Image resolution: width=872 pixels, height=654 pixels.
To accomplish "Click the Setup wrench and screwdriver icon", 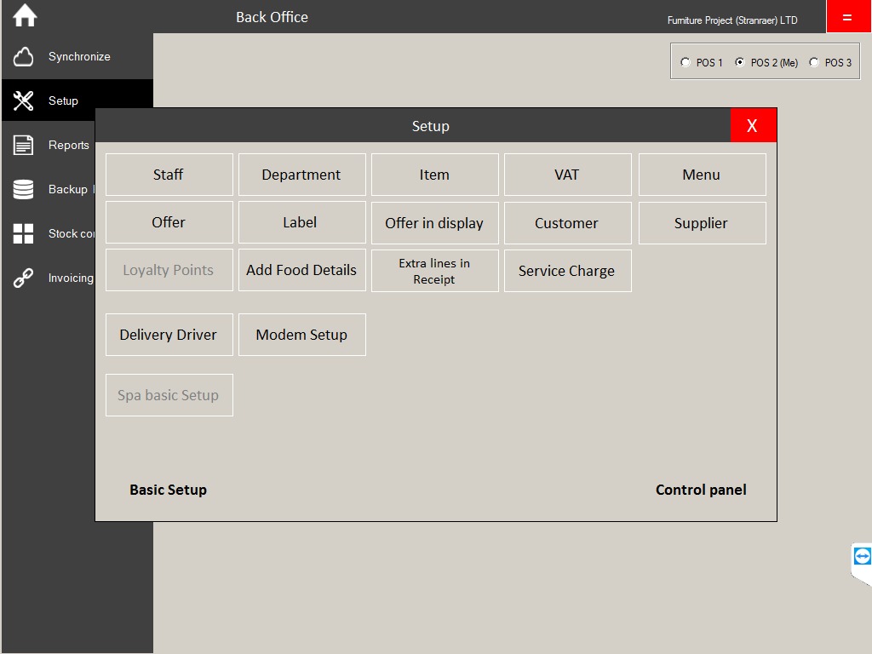I will click(x=24, y=101).
